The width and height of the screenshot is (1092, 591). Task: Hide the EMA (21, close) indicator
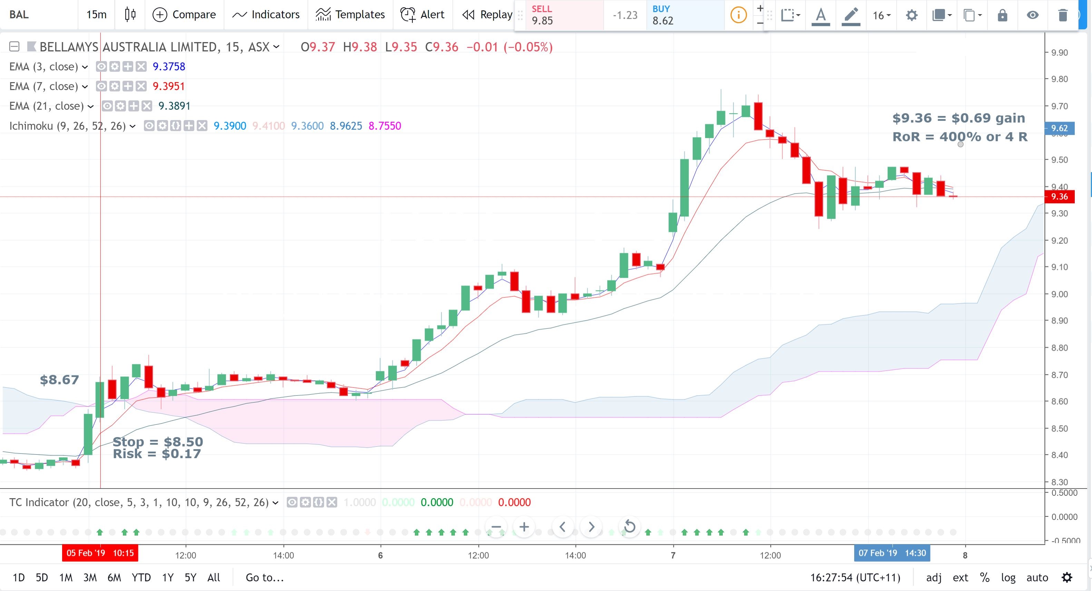point(107,106)
